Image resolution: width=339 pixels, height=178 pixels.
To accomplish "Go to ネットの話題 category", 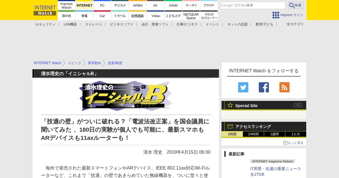I will 238,24.
